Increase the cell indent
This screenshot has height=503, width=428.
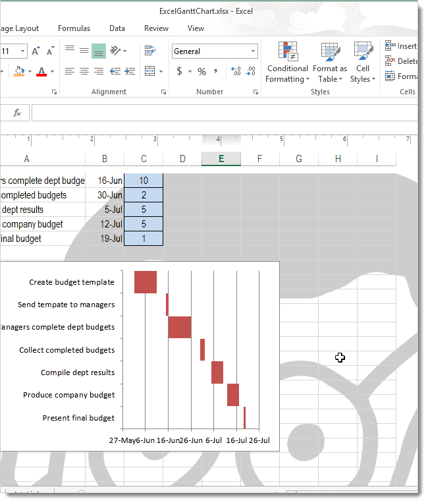130,71
